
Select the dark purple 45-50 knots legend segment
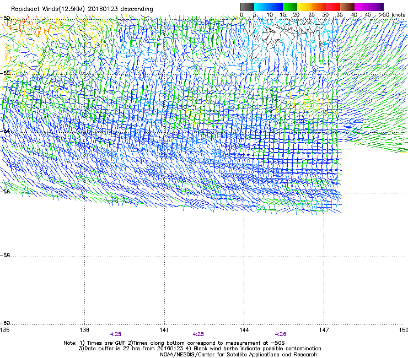point(376,7)
